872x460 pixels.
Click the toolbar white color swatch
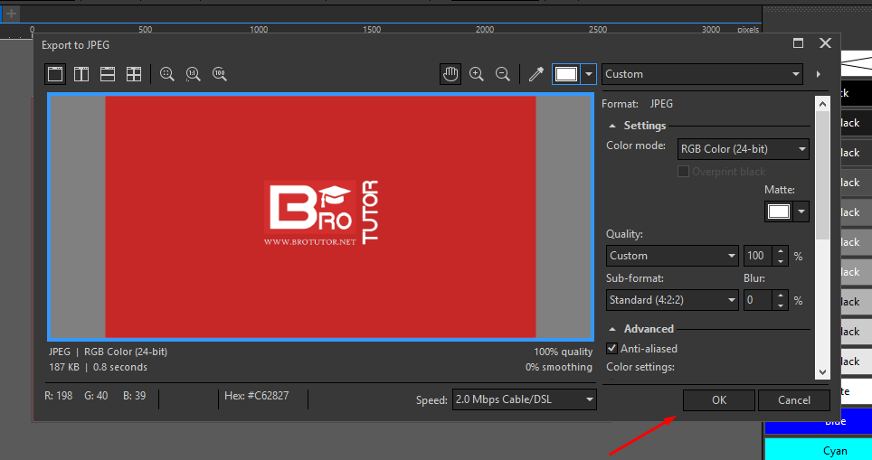(566, 74)
